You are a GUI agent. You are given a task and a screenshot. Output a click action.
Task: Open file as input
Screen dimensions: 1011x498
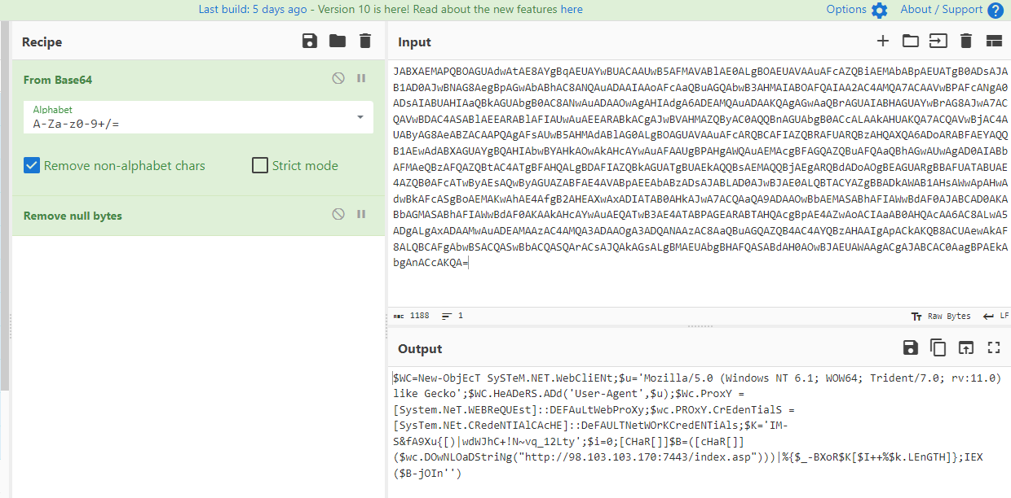point(938,41)
